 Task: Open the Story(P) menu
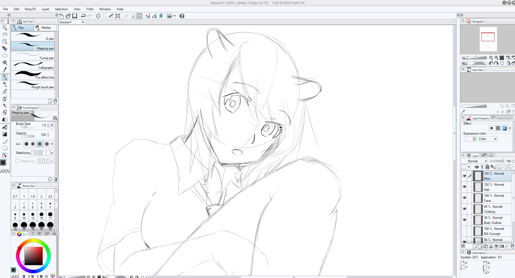pos(30,9)
